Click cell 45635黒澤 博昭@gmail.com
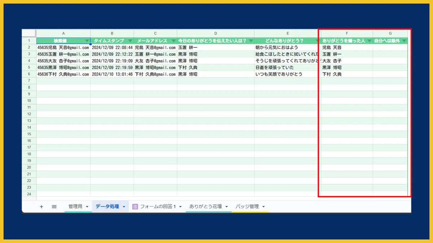 63,67
